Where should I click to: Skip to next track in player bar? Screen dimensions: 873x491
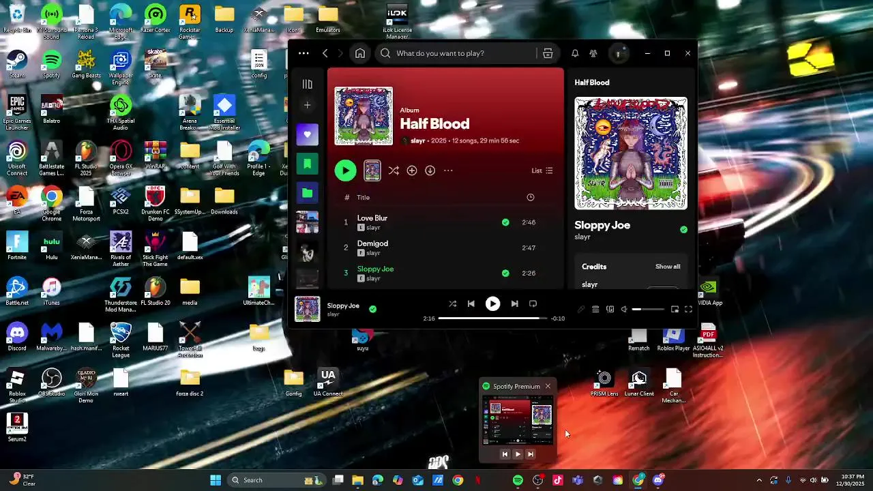(x=514, y=304)
